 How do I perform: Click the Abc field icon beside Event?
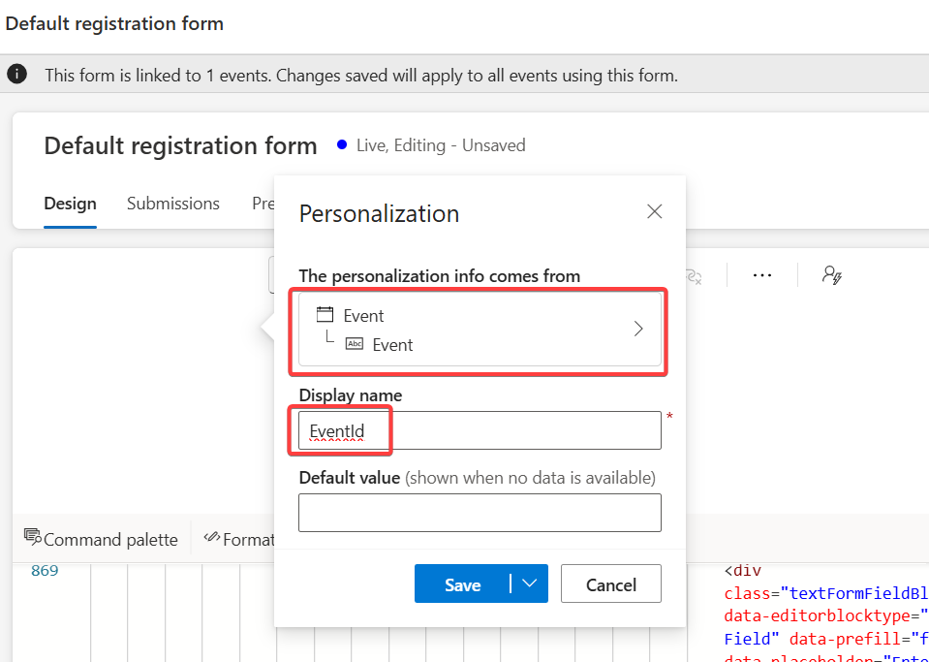click(355, 344)
